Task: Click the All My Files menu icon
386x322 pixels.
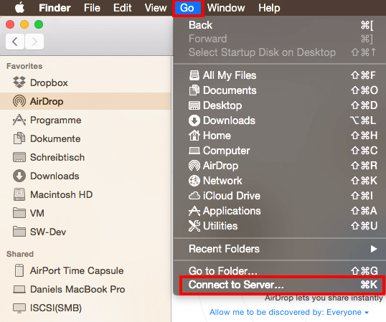Action: click(194, 75)
